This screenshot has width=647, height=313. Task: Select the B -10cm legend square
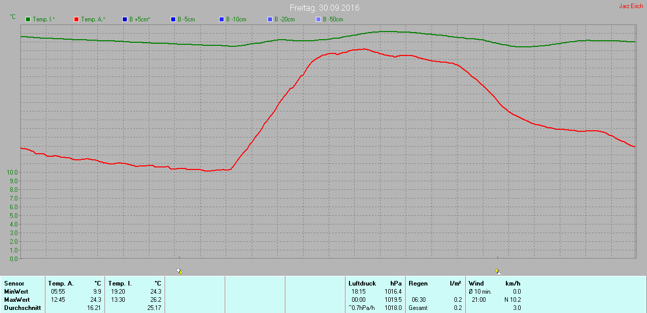click(x=222, y=19)
